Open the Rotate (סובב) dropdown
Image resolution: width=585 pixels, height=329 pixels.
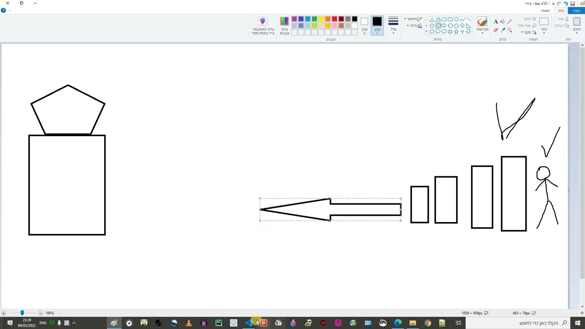coord(529,32)
